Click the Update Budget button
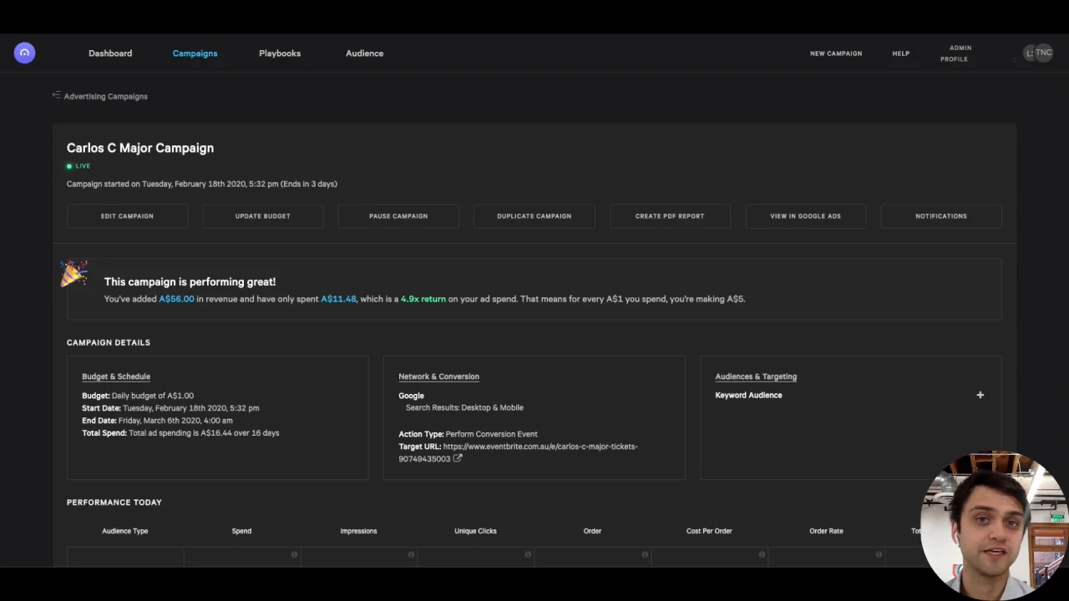This screenshot has width=1069, height=601. [x=262, y=216]
